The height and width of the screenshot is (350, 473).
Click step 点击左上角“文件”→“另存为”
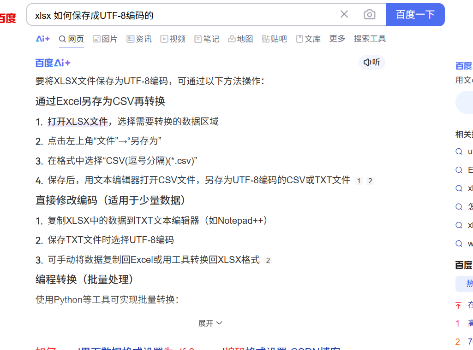pos(104,141)
